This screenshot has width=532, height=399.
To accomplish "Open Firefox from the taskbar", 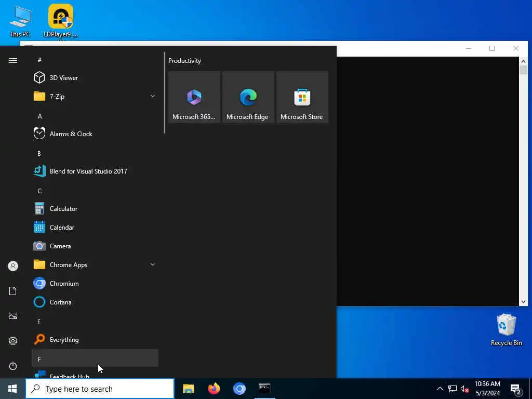I will [214, 389].
